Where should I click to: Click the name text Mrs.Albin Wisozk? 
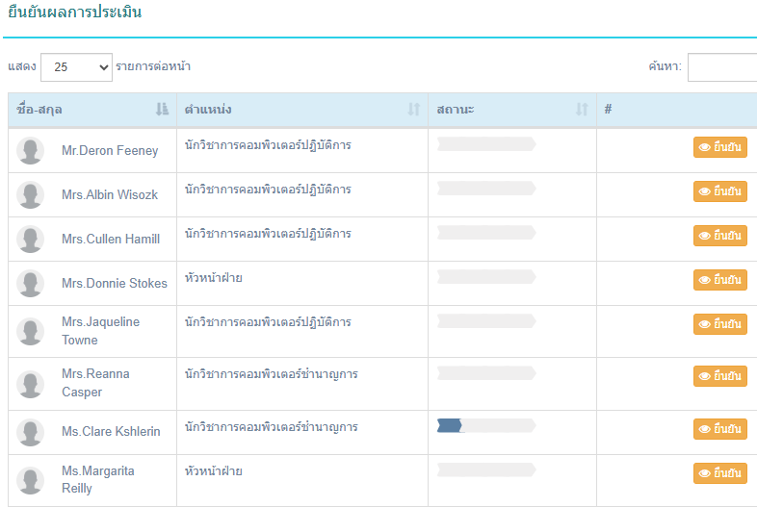[110, 195]
